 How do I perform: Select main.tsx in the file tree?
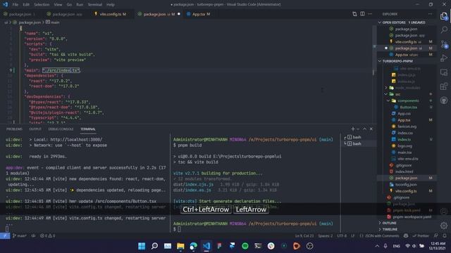tap(404, 153)
